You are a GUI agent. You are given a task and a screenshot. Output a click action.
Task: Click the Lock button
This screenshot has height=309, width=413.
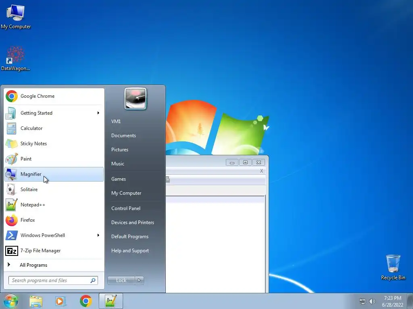tap(121, 280)
